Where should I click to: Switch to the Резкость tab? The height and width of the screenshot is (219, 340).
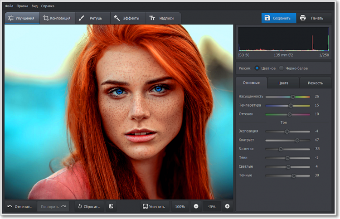[x=315, y=83]
